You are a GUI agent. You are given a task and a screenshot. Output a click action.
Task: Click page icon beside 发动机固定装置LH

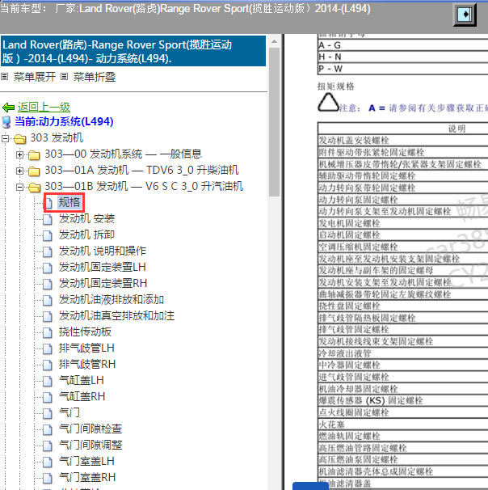click(x=48, y=268)
